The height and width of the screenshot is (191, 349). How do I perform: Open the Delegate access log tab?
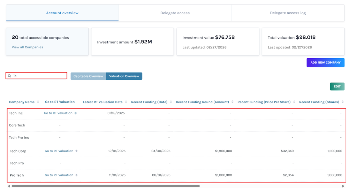coord(288,13)
